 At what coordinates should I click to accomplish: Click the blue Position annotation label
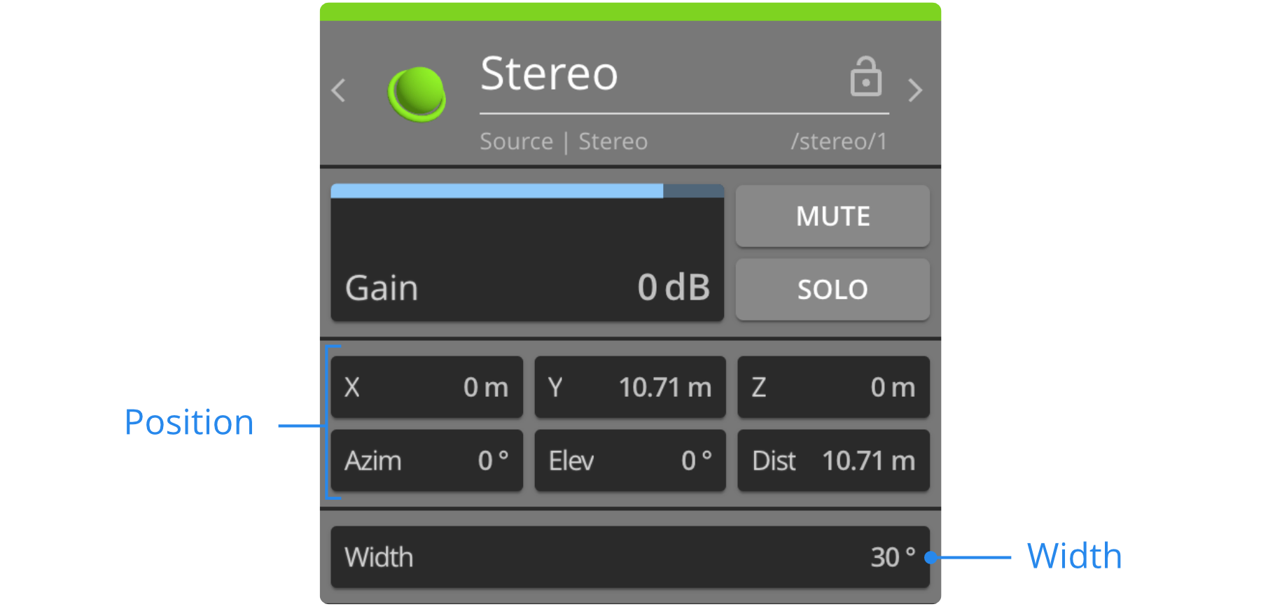coord(189,423)
